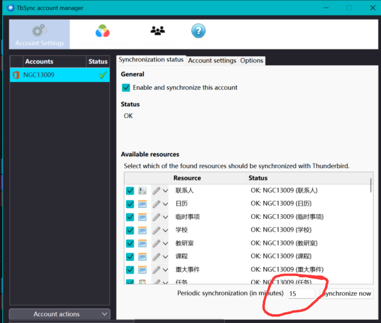Switch to Synchronization status tab
The width and height of the screenshot is (381, 323).
pyautogui.click(x=151, y=60)
